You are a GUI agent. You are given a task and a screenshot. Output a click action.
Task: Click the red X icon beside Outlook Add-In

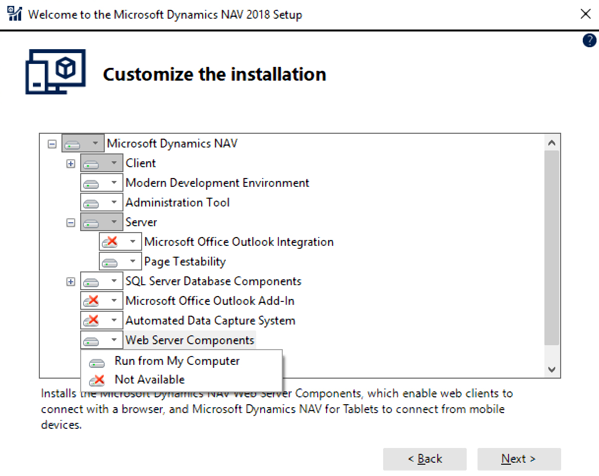[x=91, y=301]
